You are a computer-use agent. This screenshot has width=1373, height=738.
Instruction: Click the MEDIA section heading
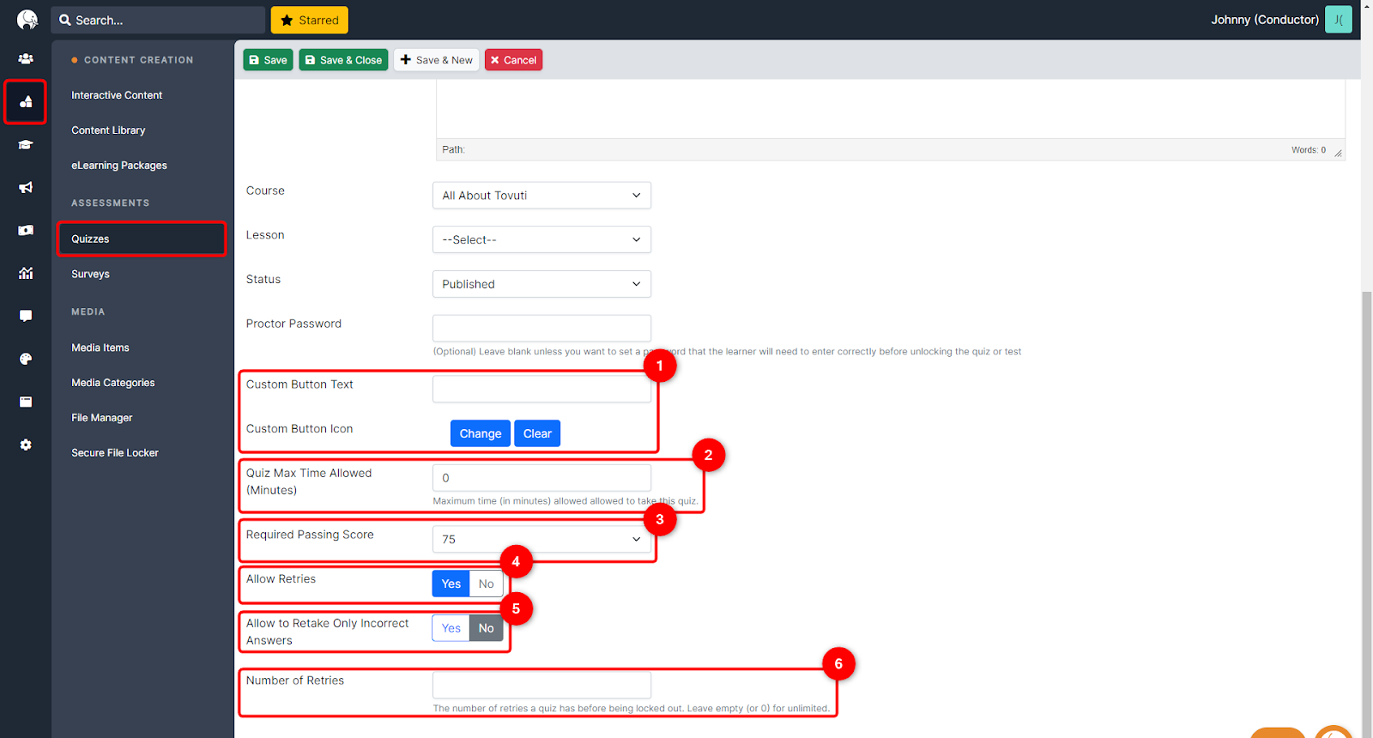click(x=88, y=312)
